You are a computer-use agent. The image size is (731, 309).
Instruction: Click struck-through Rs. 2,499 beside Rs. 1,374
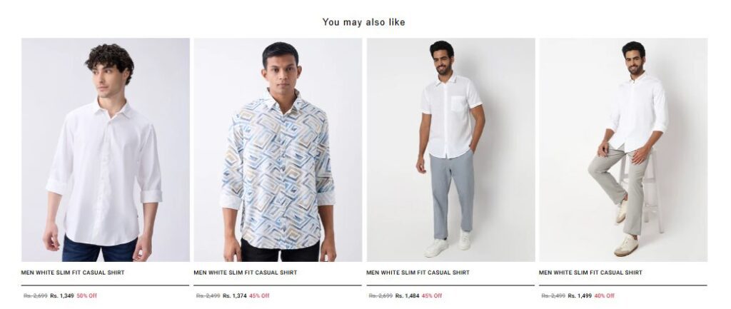[208, 295]
